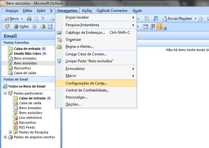This screenshot has width=209, height=148.
Task: Click the Enviar/Receber toolbar button
Action: tap(178, 19)
